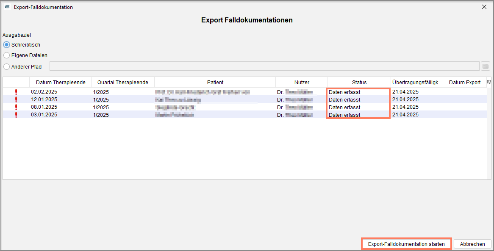The image size is (494, 251).
Task: Start export via Export-Falldokumentation starten
Action: click(406, 244)
